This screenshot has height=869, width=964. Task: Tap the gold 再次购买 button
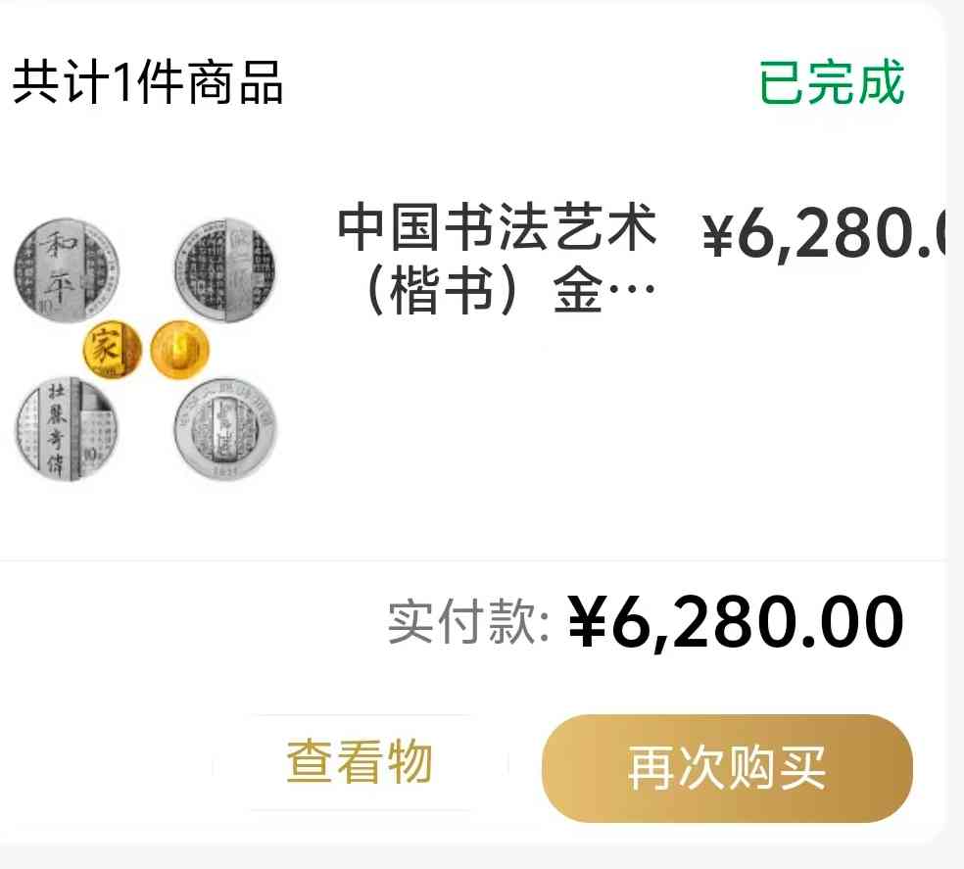pos(727,768)
